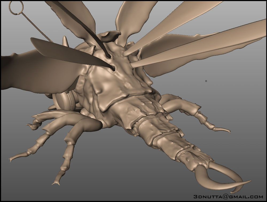Viewport: 267px width, 202px height.
Task: Click the small square marker in viewport
Action: point(206,81)
